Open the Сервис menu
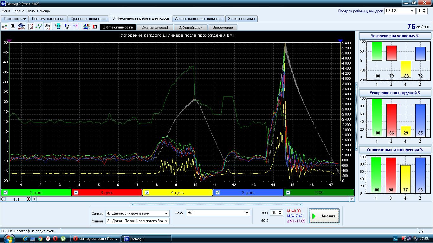The height and width of the screenshot is (243, 433). [x=18, y=11]
